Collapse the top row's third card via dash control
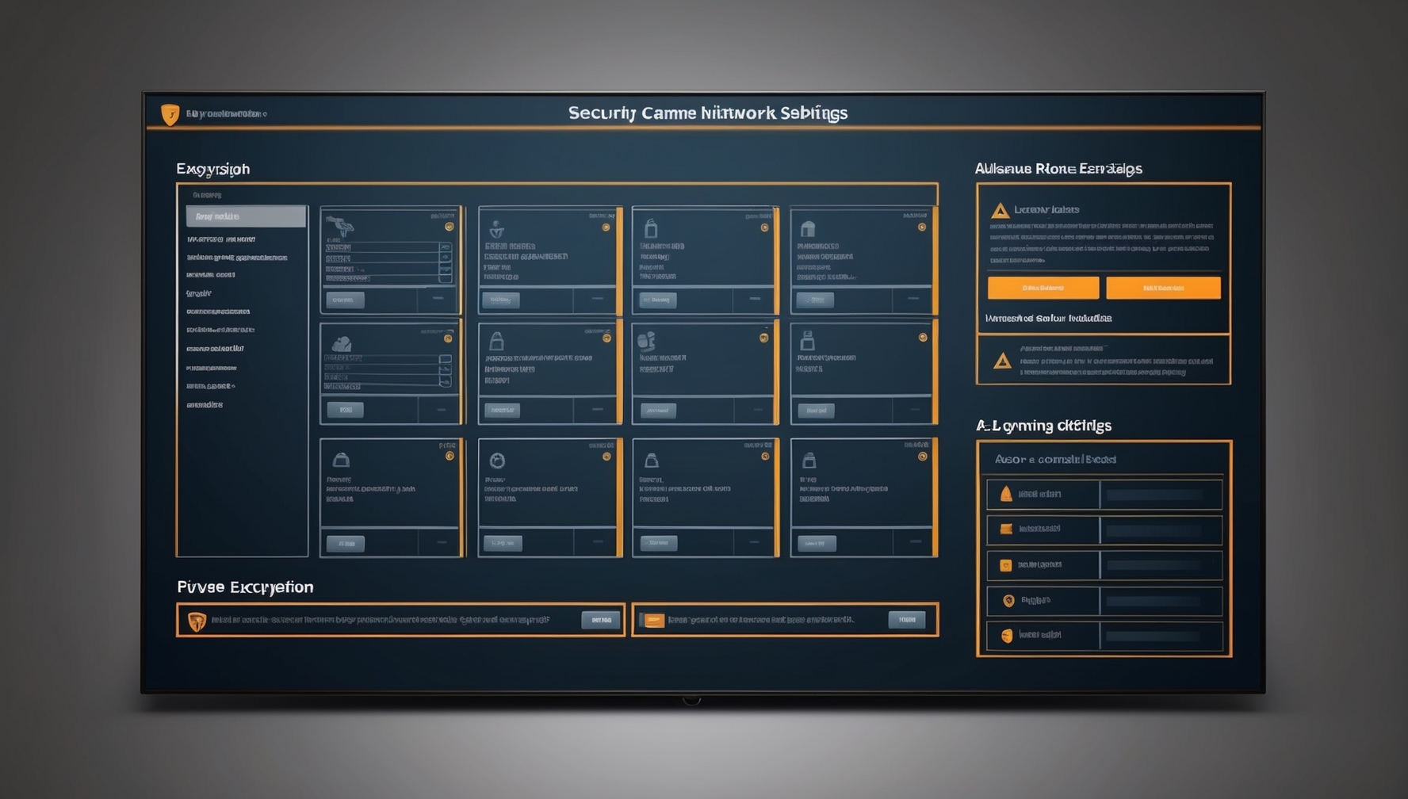The image size is (1408, 799). (755, 299)
